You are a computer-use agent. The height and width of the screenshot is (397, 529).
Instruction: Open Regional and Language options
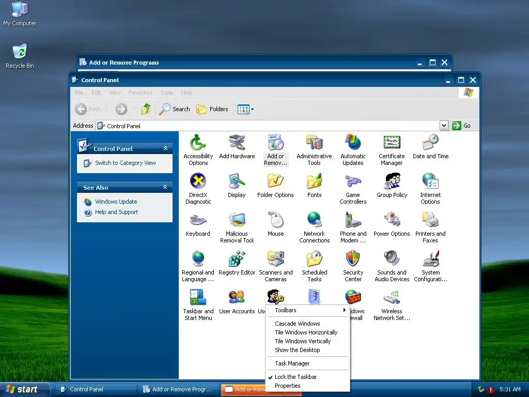pos(198,267)
